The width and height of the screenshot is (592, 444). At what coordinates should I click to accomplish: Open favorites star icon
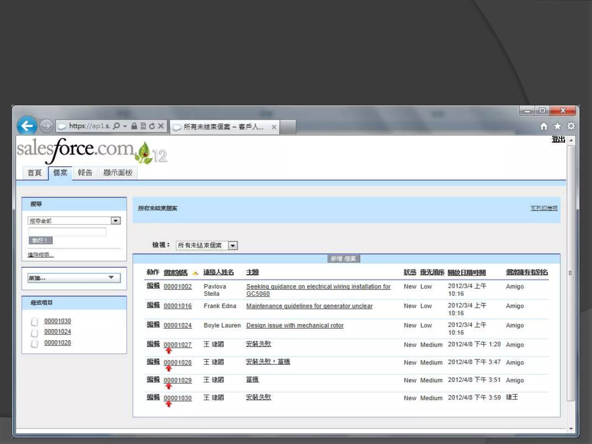557,126
